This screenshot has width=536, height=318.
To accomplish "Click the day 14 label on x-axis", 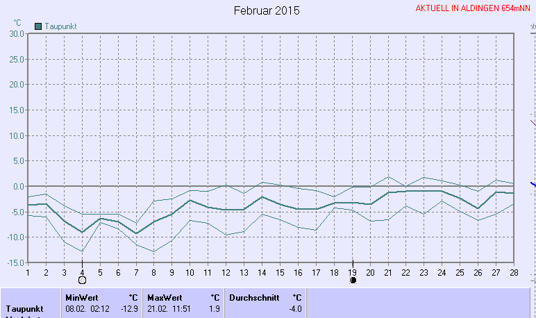I will [262, 271].
